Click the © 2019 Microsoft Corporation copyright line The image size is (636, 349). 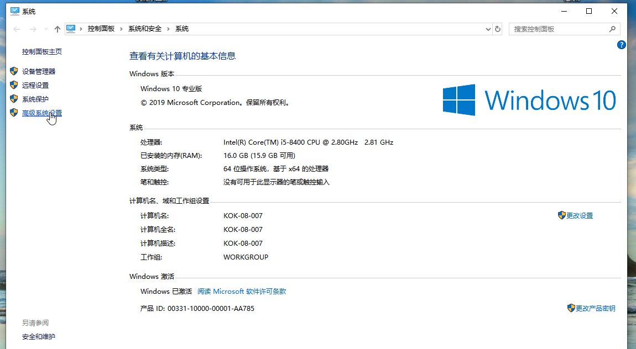[216, 103]
